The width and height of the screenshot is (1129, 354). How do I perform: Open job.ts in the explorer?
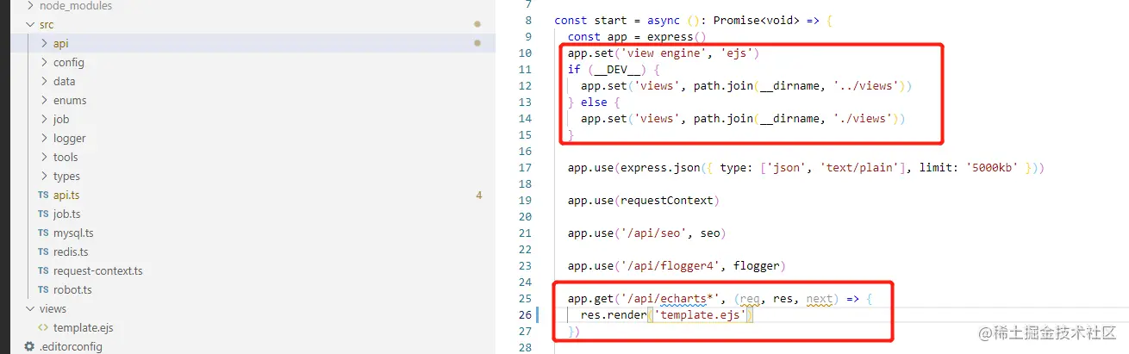[66, 214]
